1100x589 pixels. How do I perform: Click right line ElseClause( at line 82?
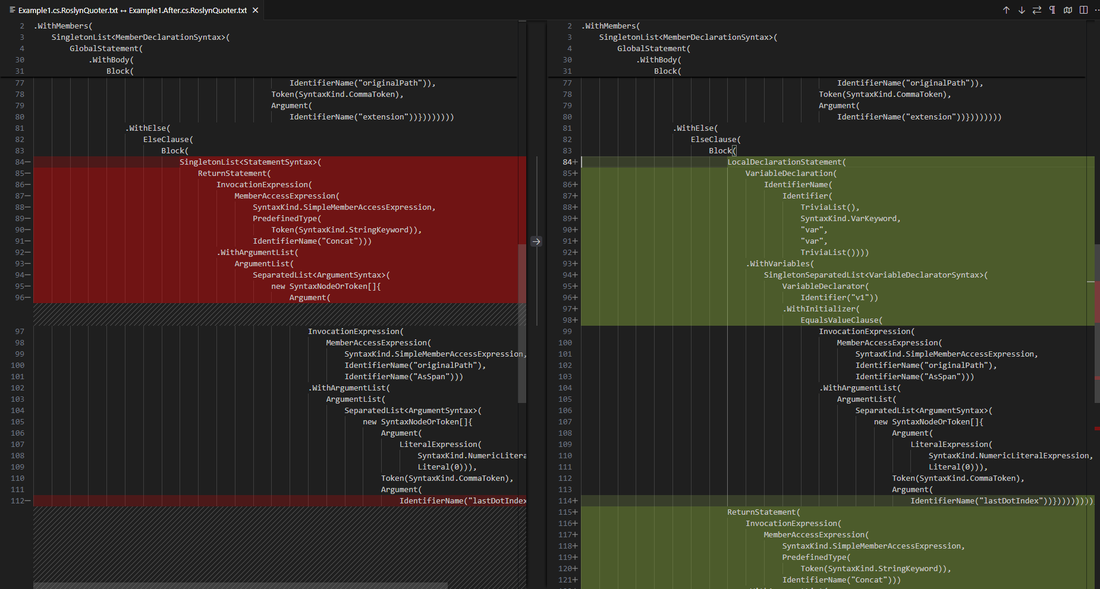coord(716,139)
